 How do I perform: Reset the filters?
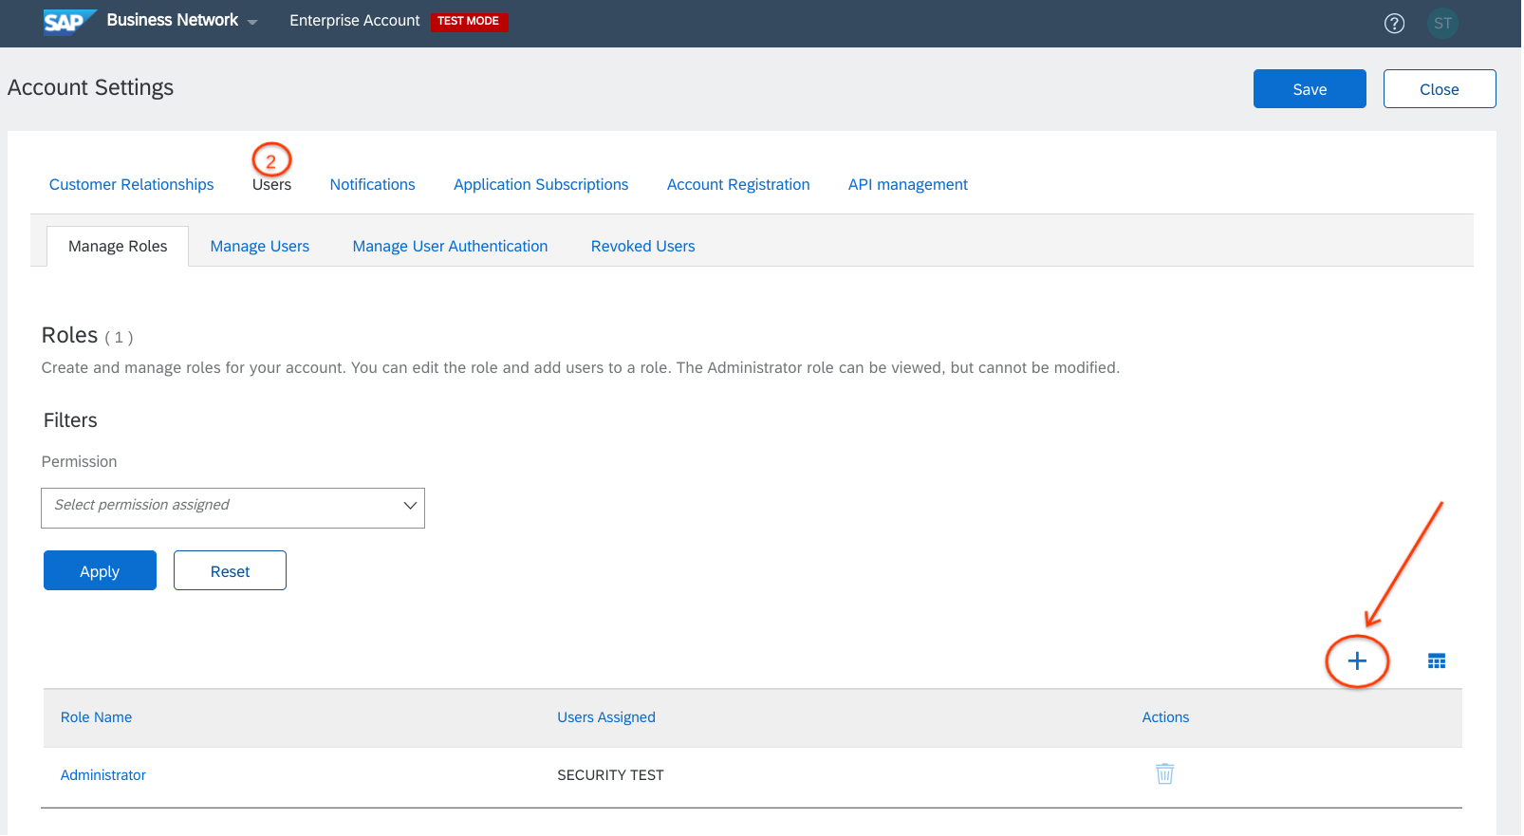coord(231,571)
